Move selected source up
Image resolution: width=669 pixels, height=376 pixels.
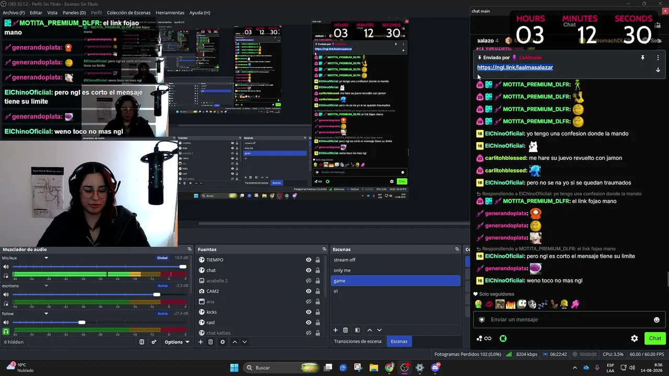tap(234, 342)
